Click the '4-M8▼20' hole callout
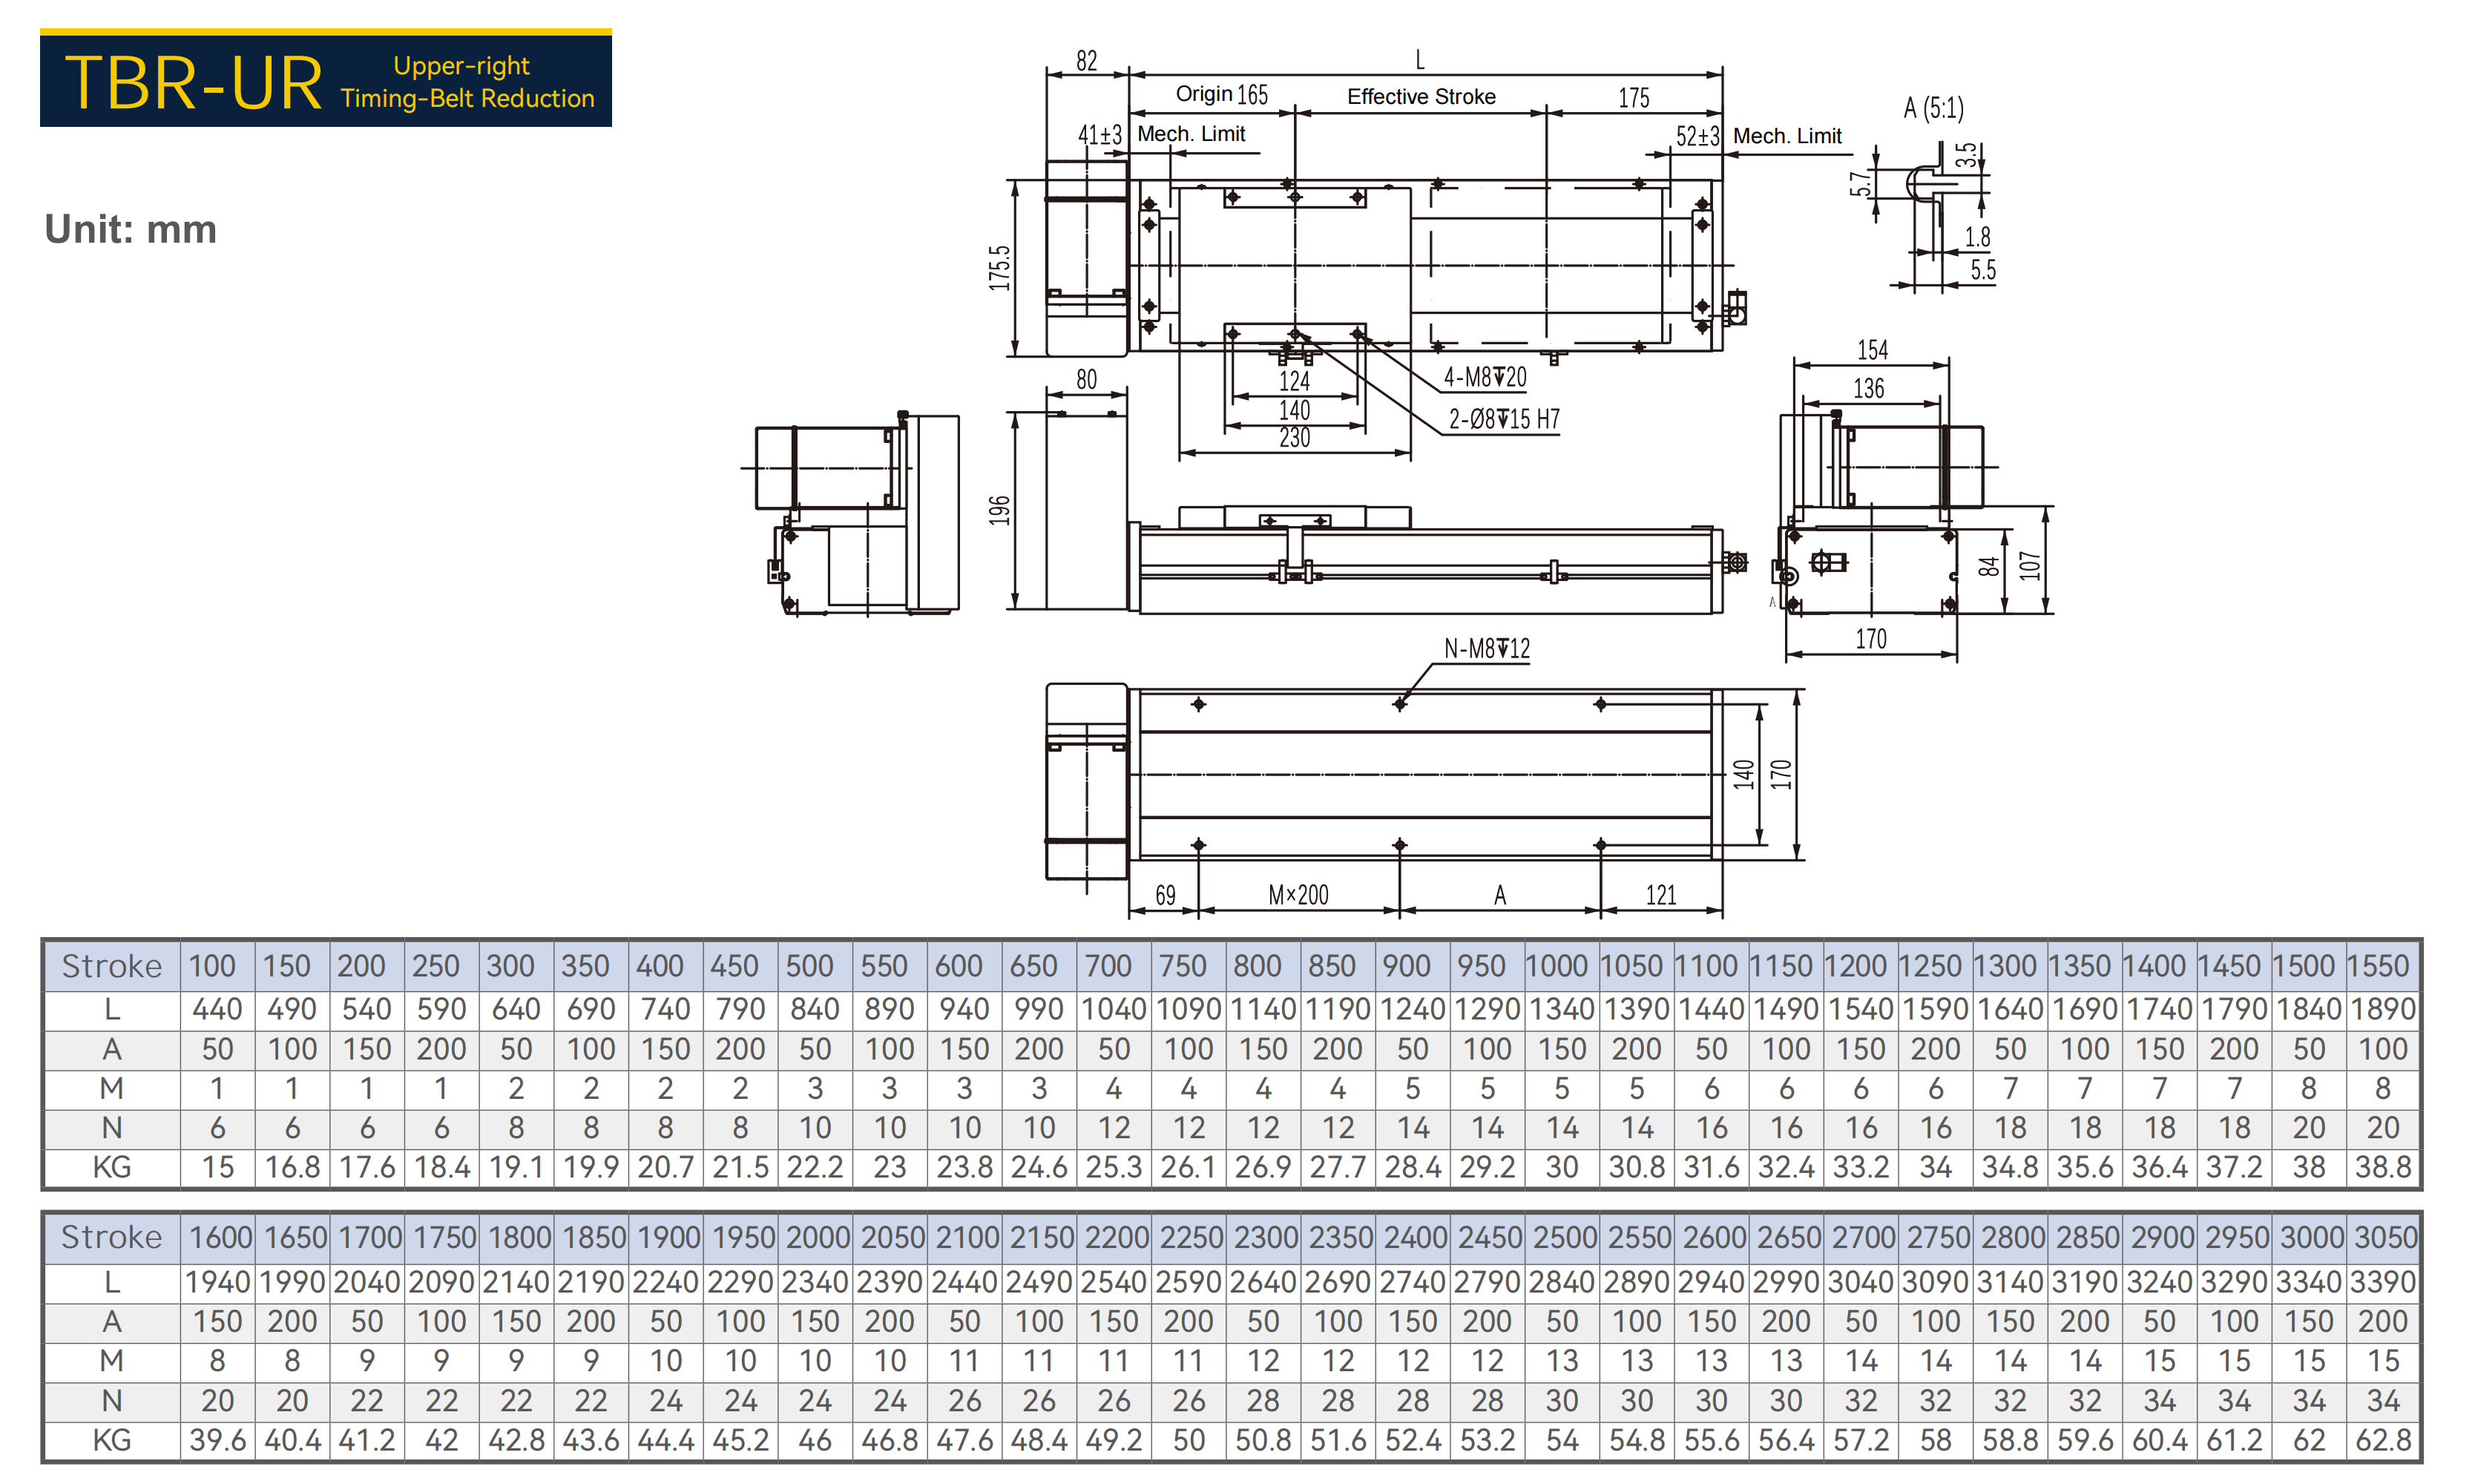Viewport: 2475px width, 1484px height. [1485, 377]
